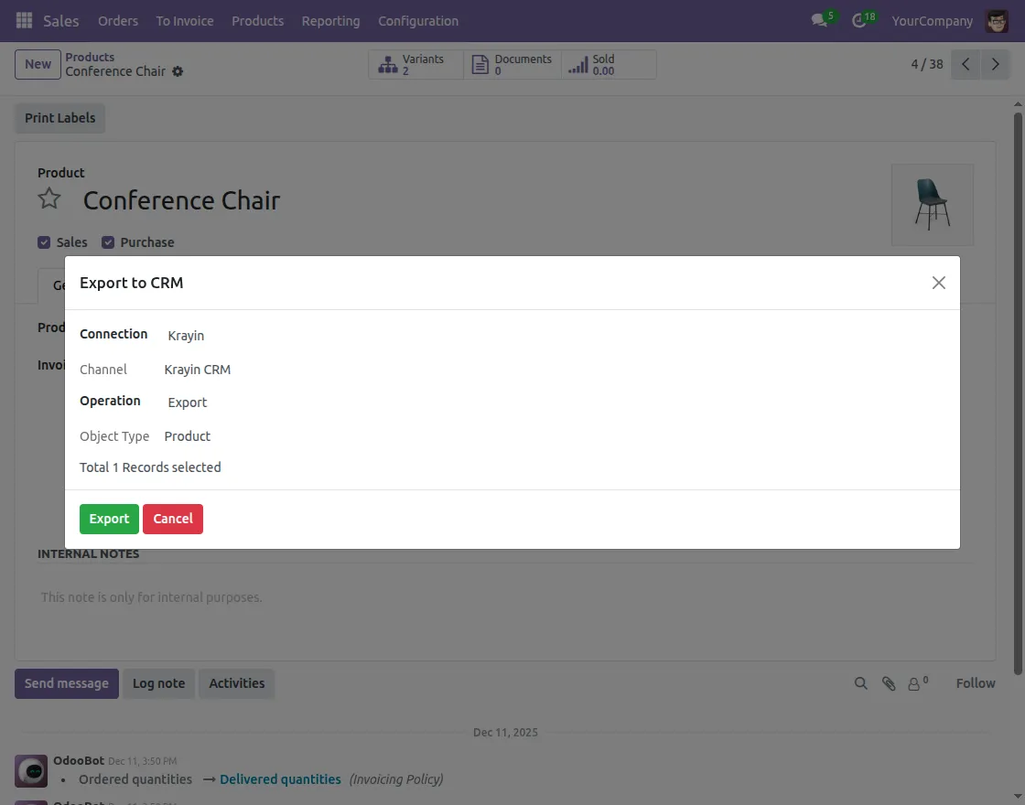The image size is (1025, 805).
Task: Open the Products menu
Action: (x=257, y=21)
